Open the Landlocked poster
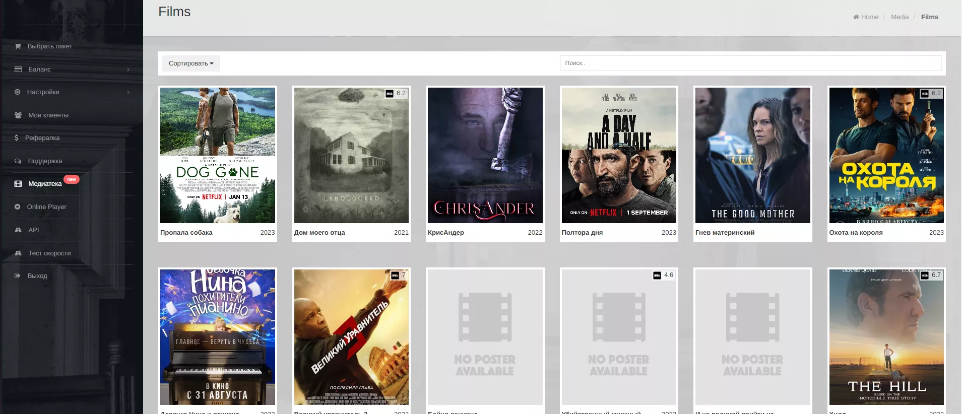 tap(351, 155)
